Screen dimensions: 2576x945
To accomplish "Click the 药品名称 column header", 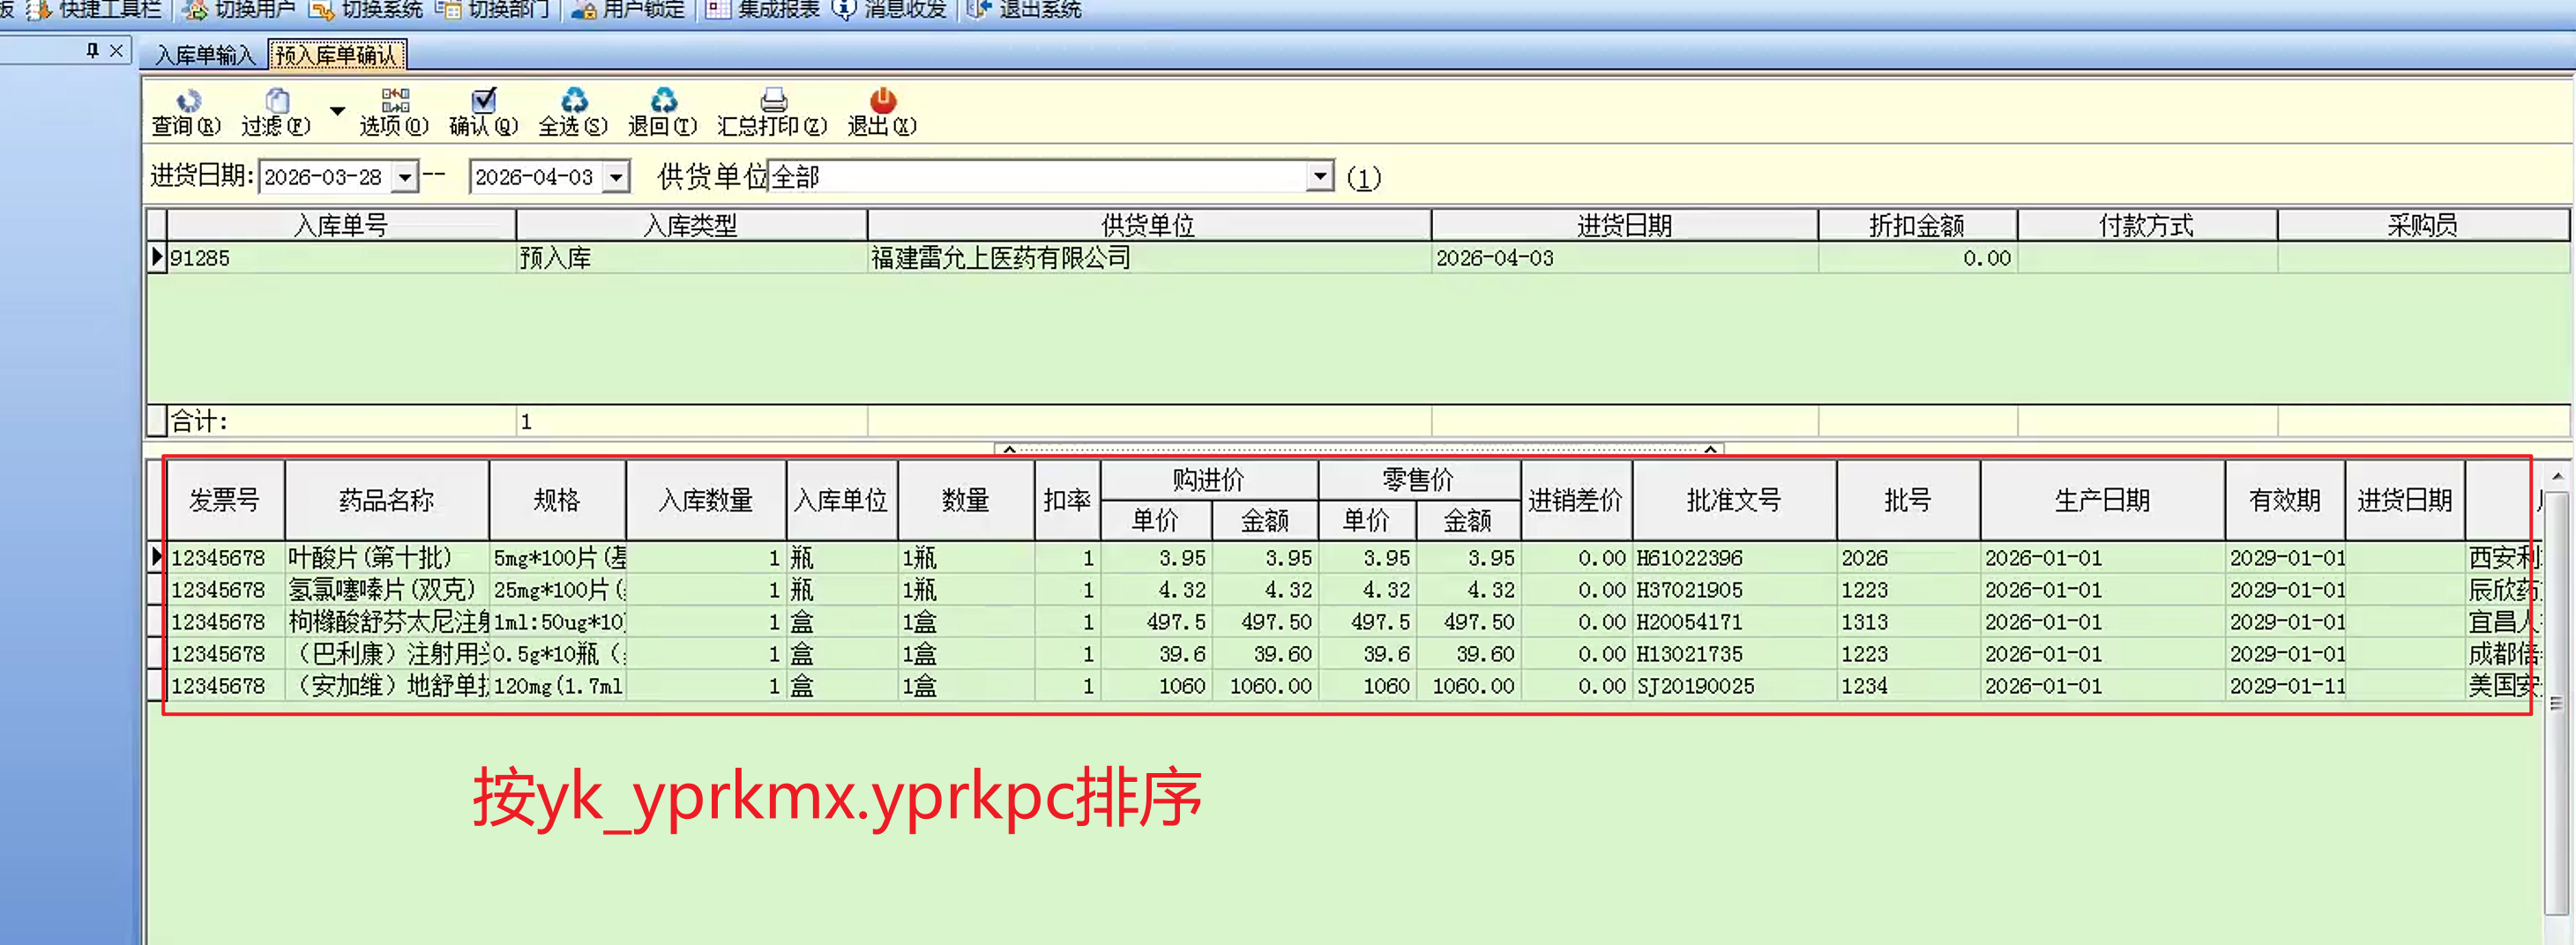I will 387,500.
